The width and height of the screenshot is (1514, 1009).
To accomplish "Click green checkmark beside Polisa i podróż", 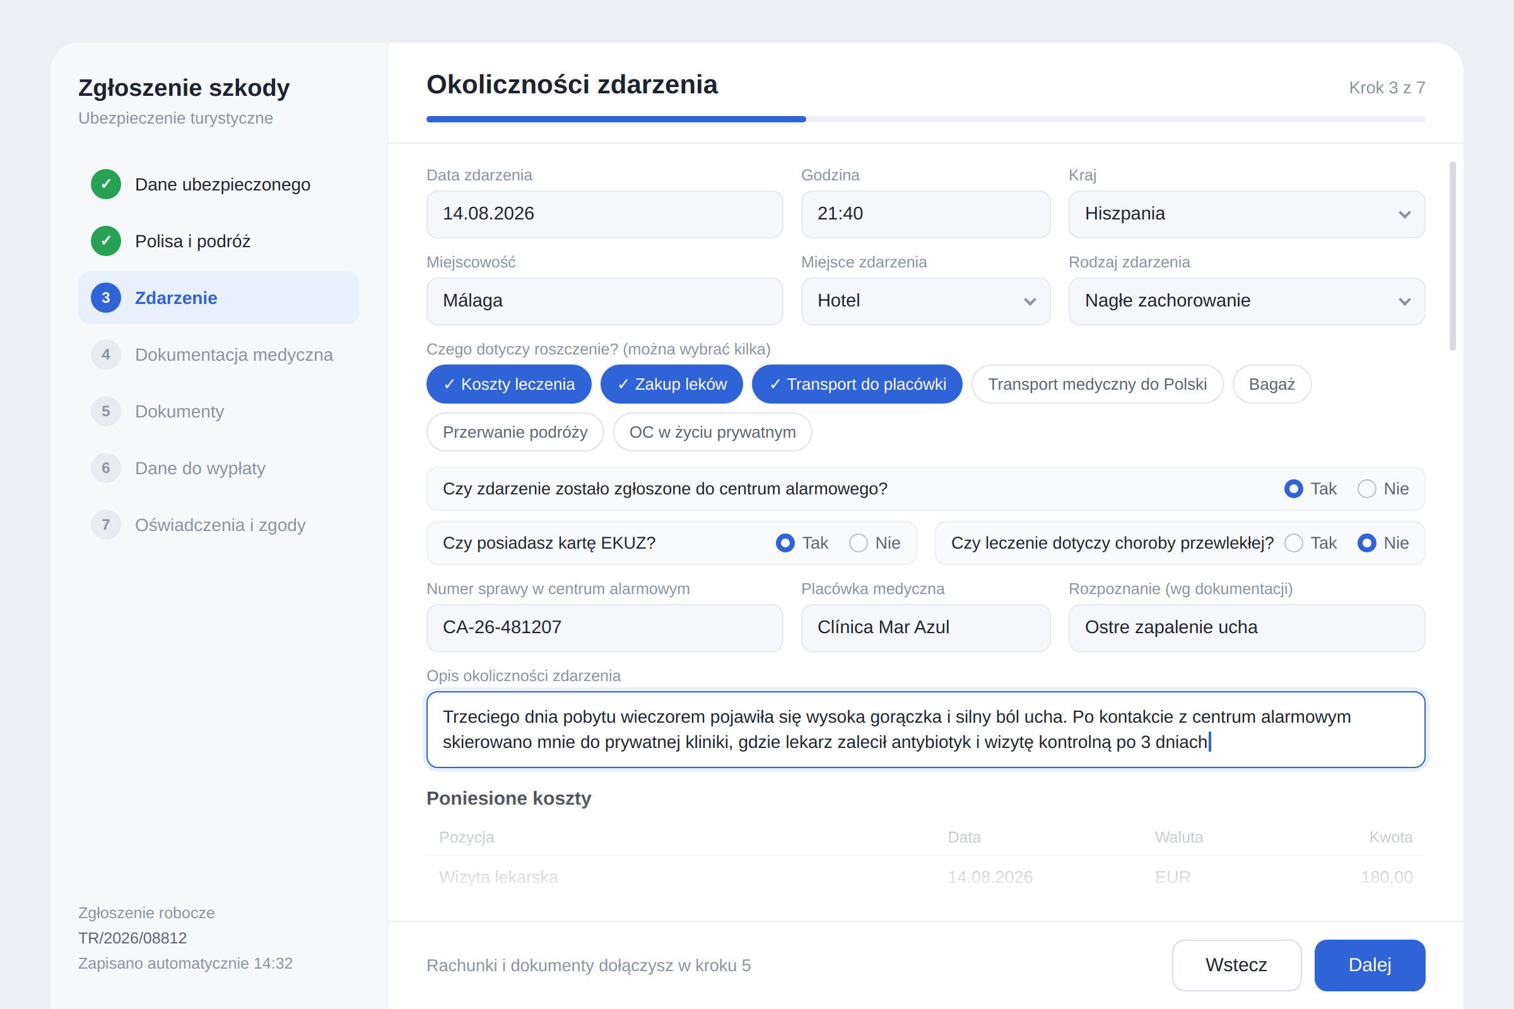I will pyautogui.click(x=106, y=242).
